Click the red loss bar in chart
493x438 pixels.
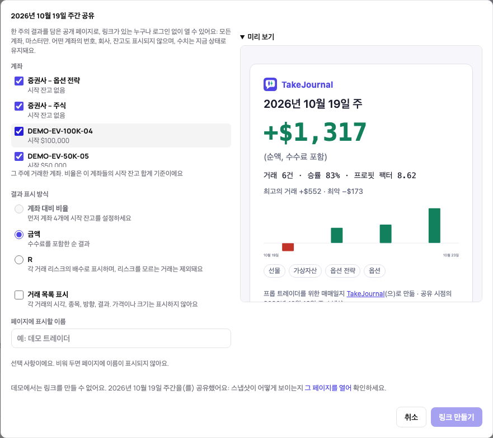[x=288, y=247]
